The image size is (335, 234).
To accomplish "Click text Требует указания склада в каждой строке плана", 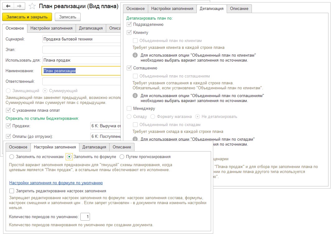I will click(178, 132).
